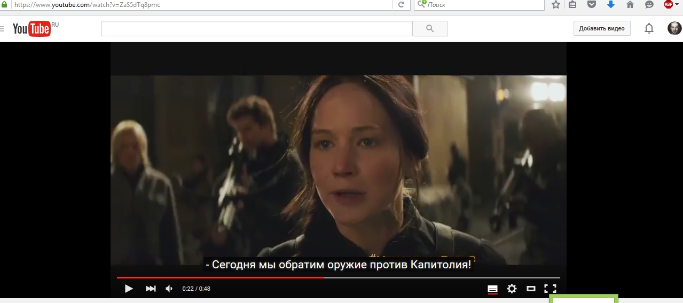Switch to theater mode
The width and height of the screenshot is (683, 303).
(531, 289)
